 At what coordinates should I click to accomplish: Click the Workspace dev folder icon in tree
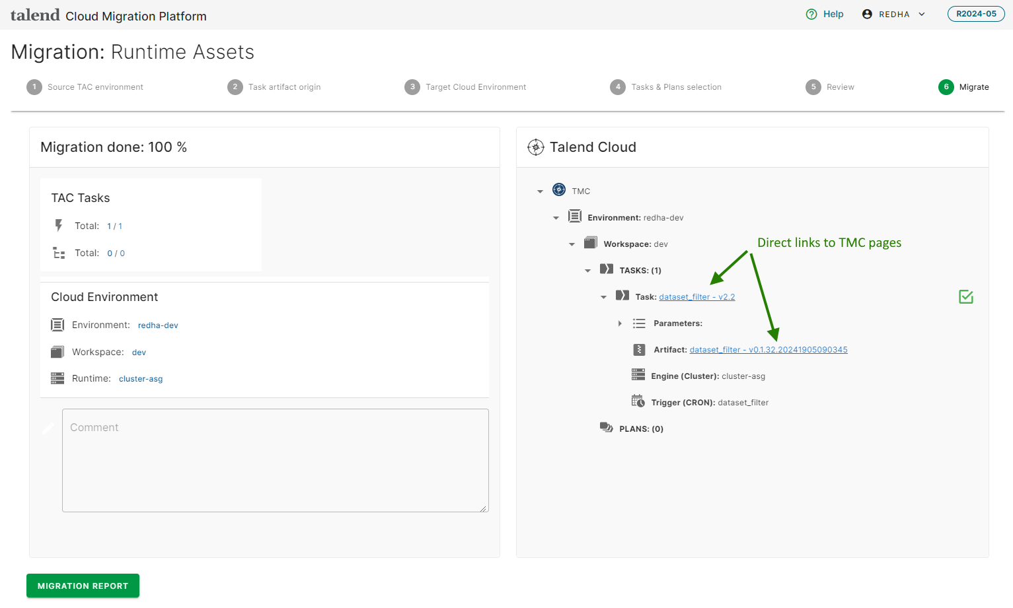pos(591,243)
